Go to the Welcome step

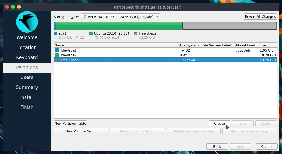(x=27, y=37)
